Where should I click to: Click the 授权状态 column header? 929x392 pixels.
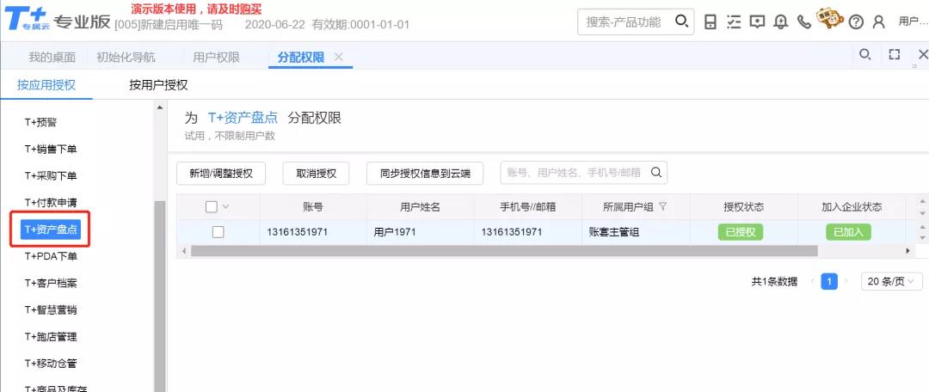pos(743,207)
